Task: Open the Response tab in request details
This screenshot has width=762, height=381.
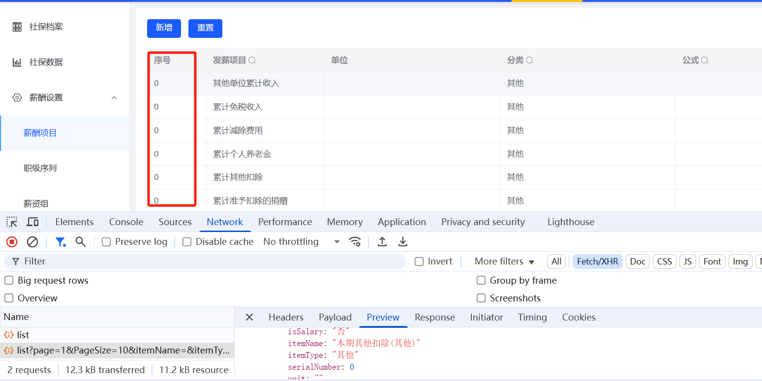Action: click(x=434, y=317)
